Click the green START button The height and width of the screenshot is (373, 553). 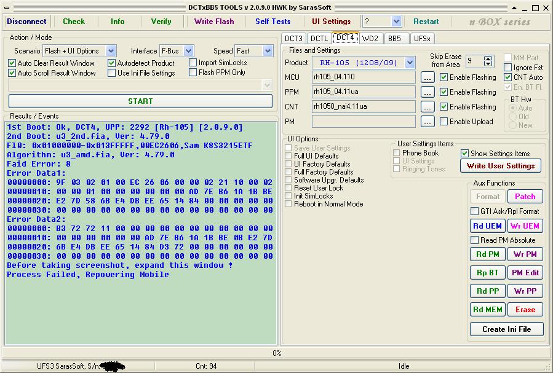140,101
